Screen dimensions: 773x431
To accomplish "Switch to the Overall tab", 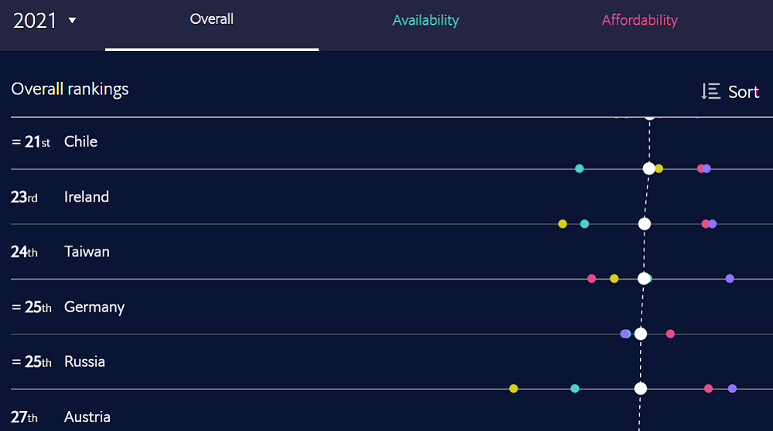I will tap(211, 19).
